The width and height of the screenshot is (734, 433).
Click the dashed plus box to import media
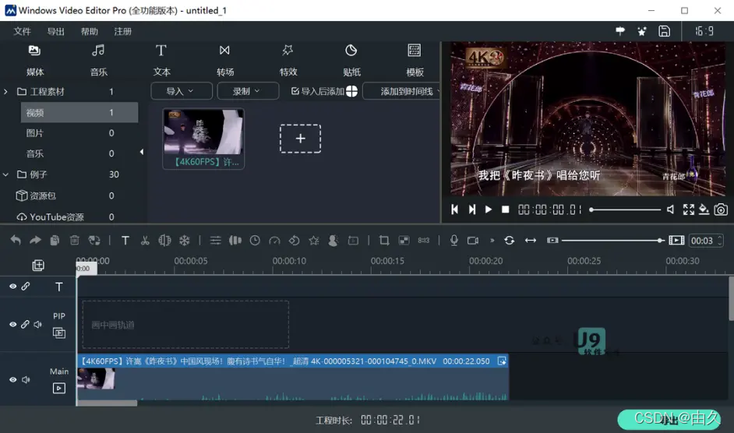pyautogui.click(x=300, y=139)
